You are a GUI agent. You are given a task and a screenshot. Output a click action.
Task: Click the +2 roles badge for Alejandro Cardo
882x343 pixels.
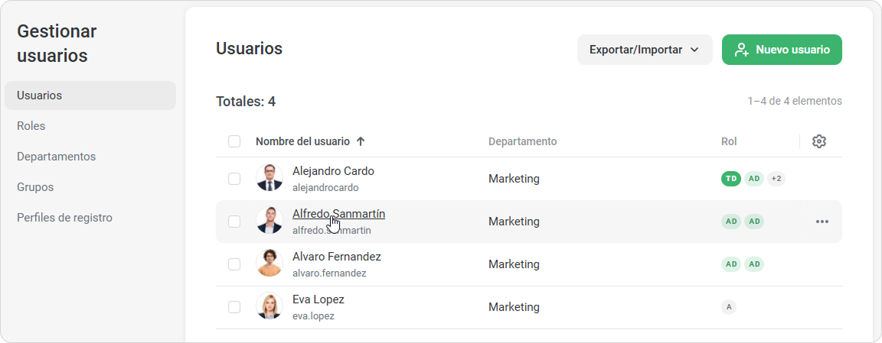point(776,179)
